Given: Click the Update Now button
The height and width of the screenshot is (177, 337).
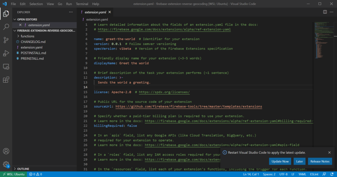Looking at the screenshot, I should point(280,161).
